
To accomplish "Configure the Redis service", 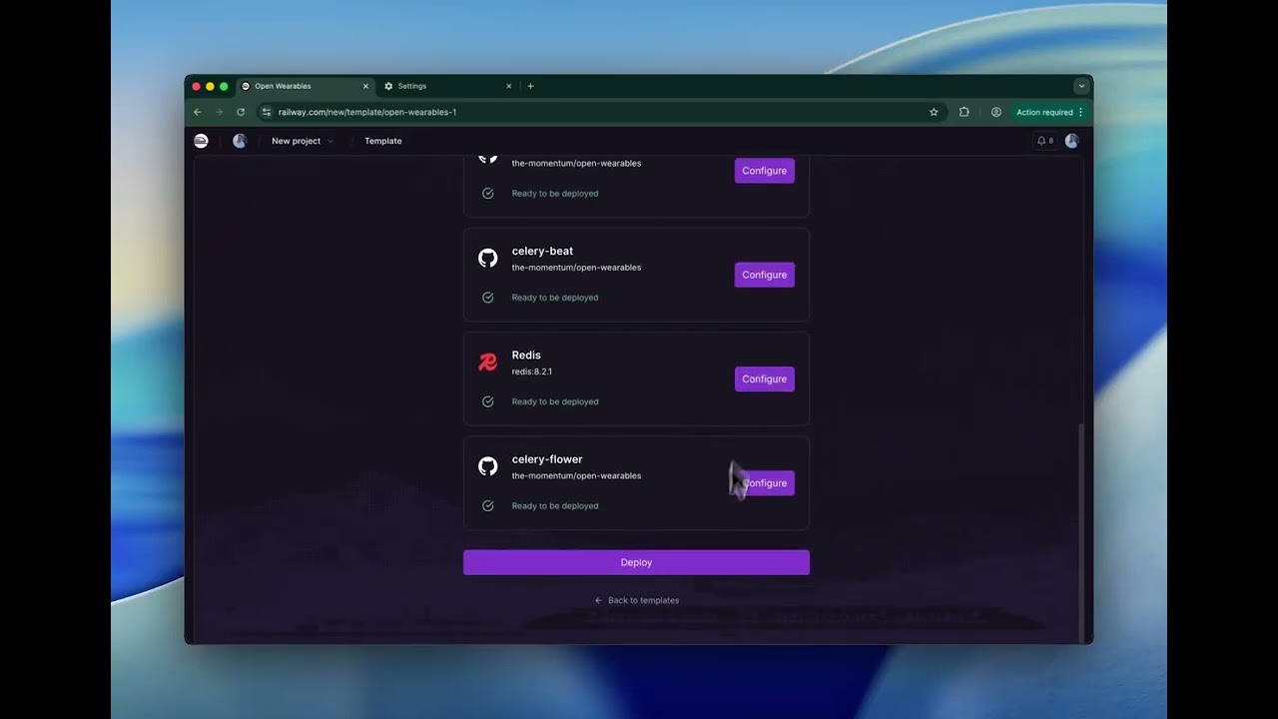I will [x=765, y=378].
